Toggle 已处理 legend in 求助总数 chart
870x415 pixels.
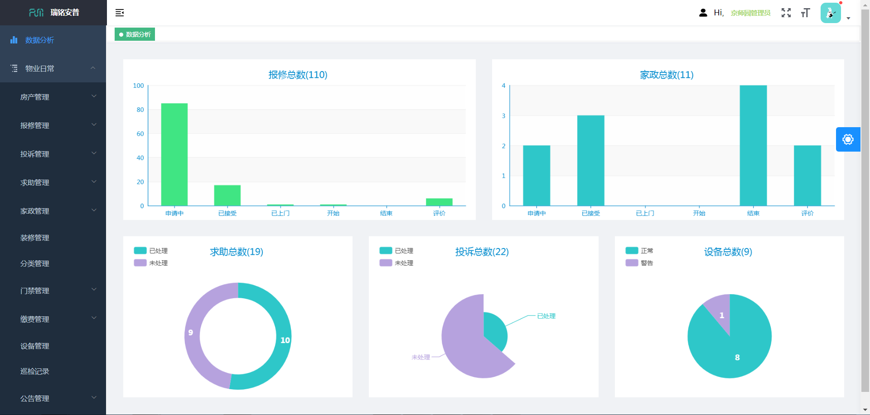(151, 251)
